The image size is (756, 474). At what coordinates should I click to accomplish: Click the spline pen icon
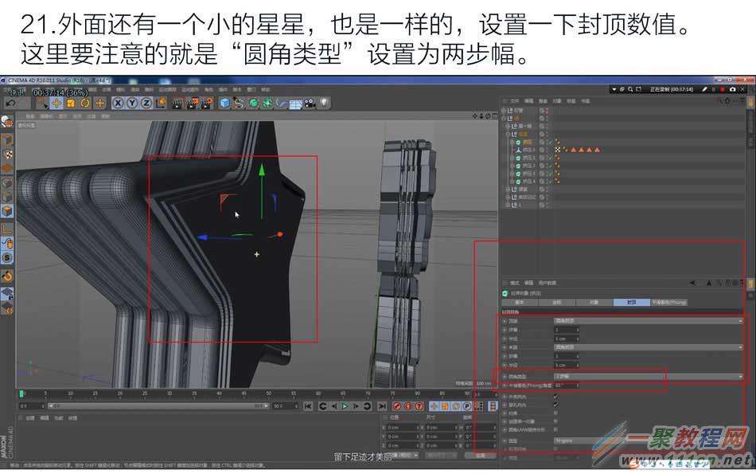[x=239, y=104]
